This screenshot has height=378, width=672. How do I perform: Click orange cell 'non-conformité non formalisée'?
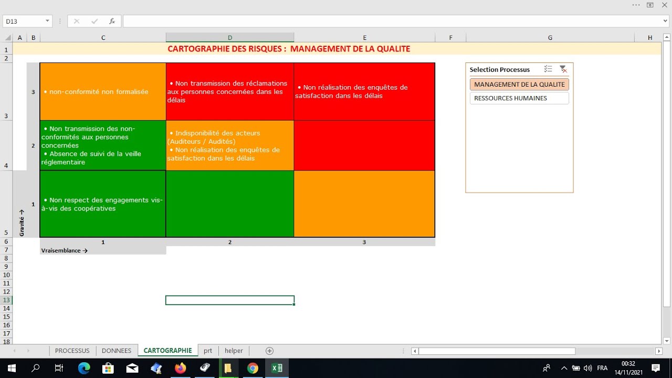(x=103, y=91)
